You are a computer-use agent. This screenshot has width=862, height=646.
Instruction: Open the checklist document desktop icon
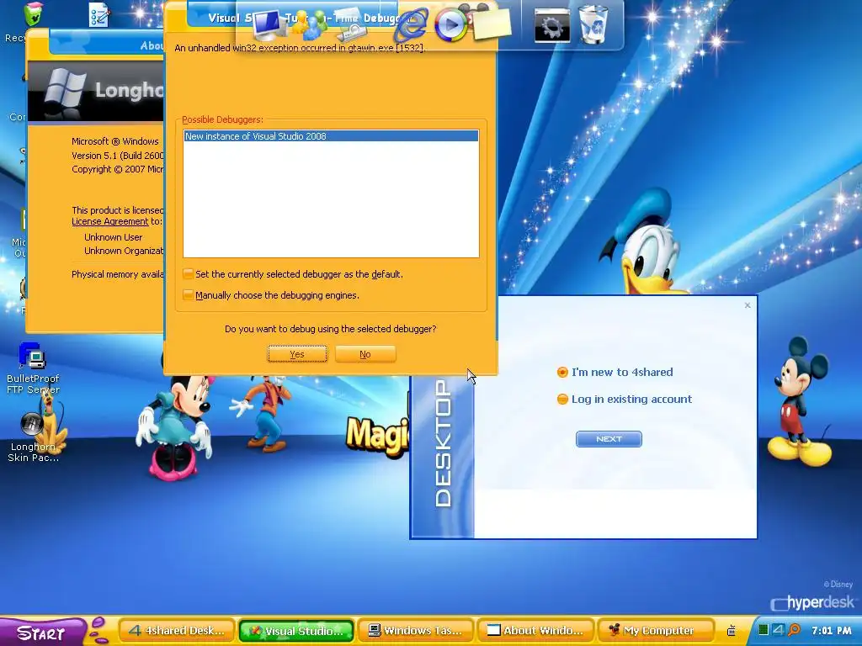coord(99,14)
